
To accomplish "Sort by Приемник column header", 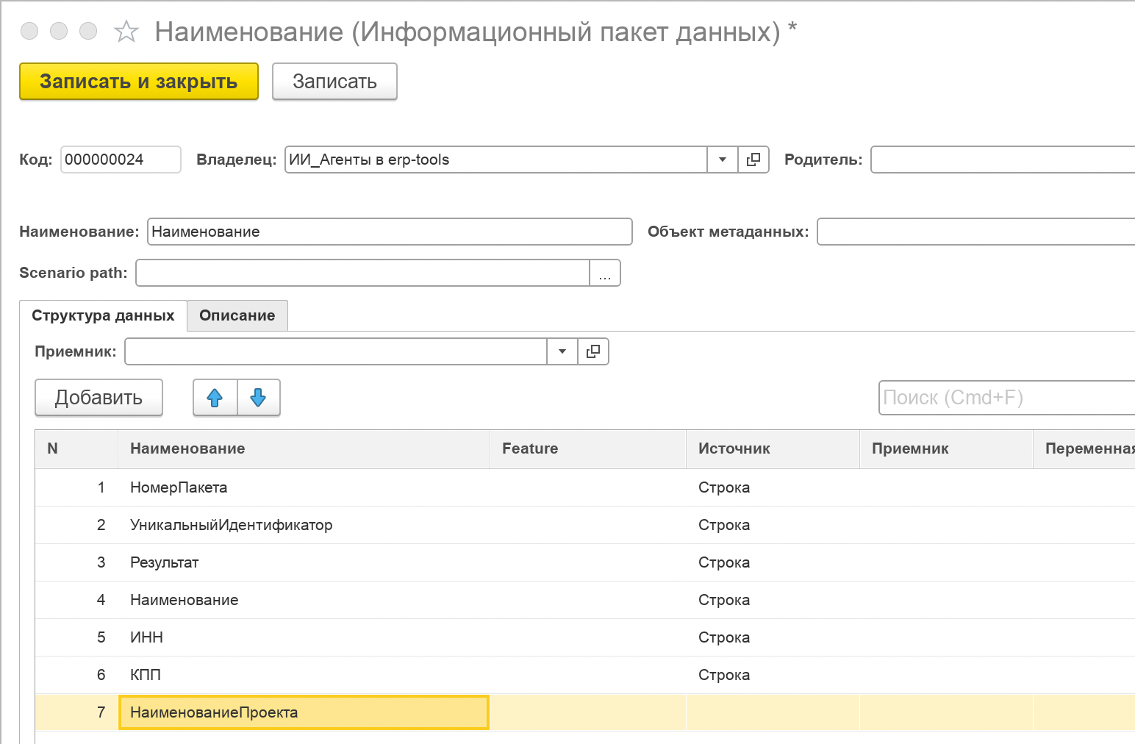I will (946, 448).
